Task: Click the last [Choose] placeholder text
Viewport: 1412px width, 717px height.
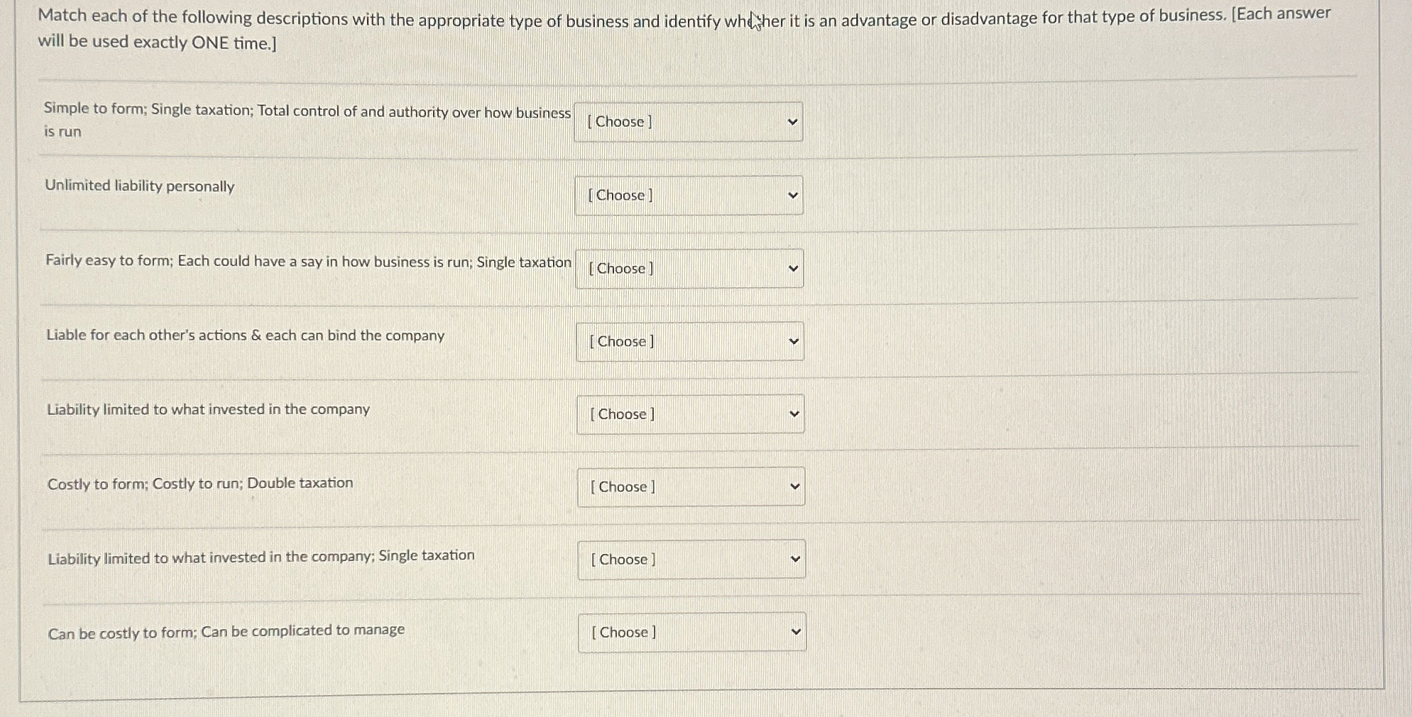Action: (x=623, y=631)
